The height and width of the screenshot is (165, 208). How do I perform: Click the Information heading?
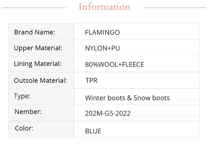(104, 7)
